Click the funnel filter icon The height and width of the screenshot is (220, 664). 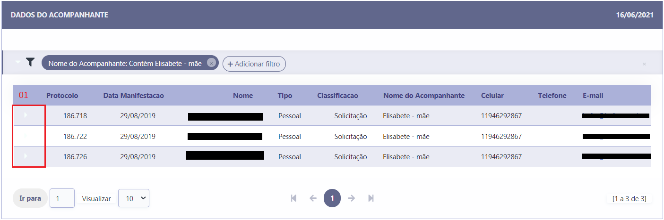coord(30,62)
